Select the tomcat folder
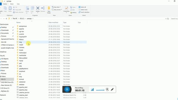 (21, 79)
